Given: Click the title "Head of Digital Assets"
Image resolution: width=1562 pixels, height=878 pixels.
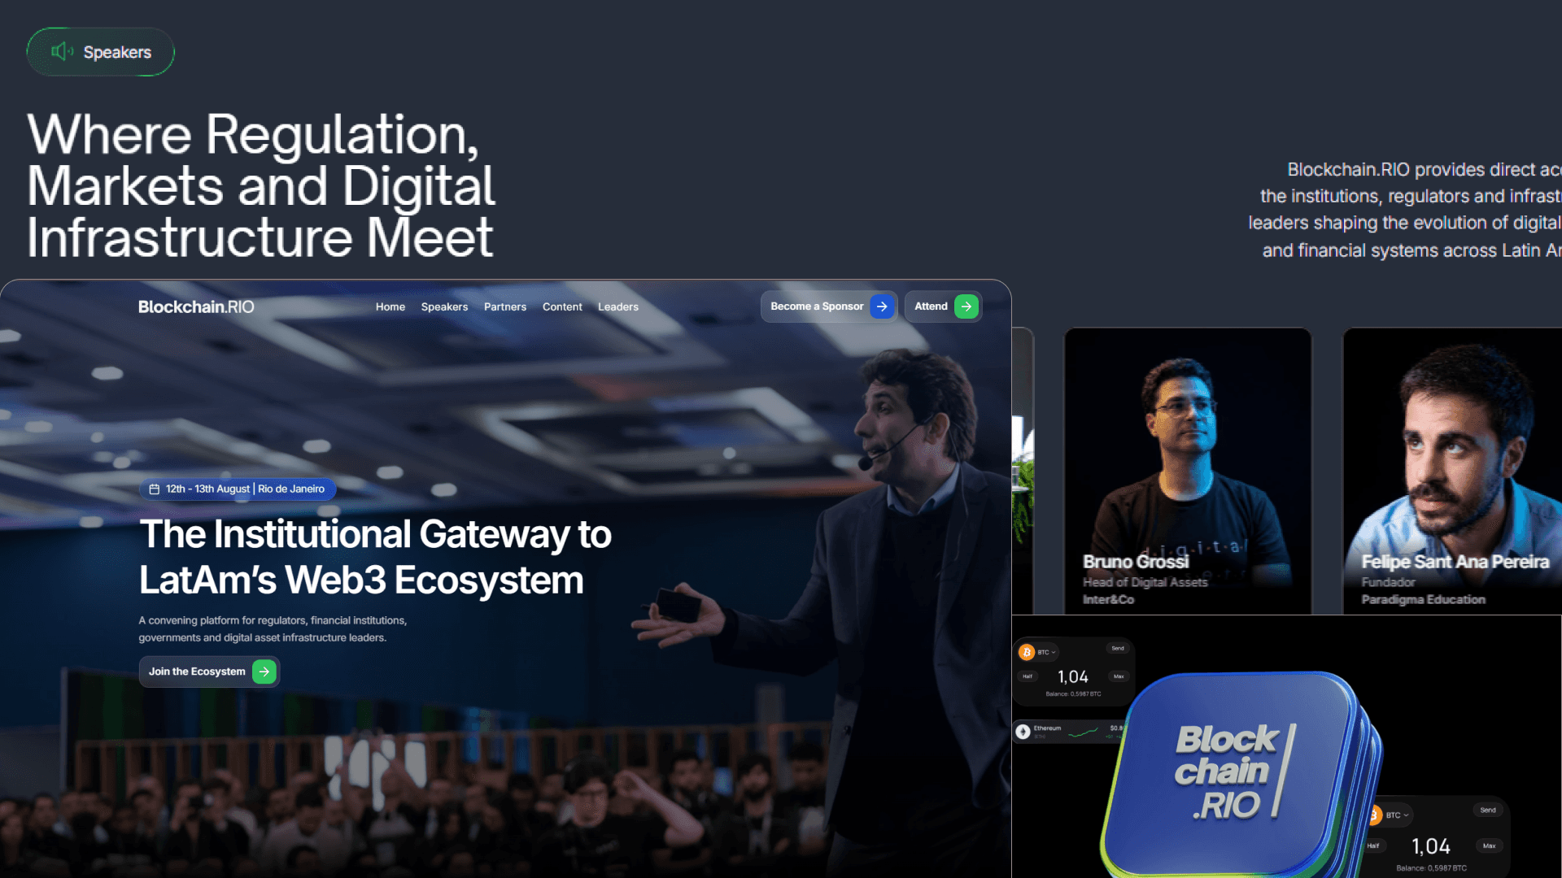Looking at the screenshot, I should [1145, 582].
